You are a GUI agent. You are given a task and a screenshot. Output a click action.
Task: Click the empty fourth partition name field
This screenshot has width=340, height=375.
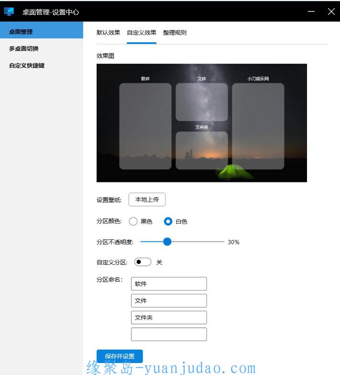169,334
